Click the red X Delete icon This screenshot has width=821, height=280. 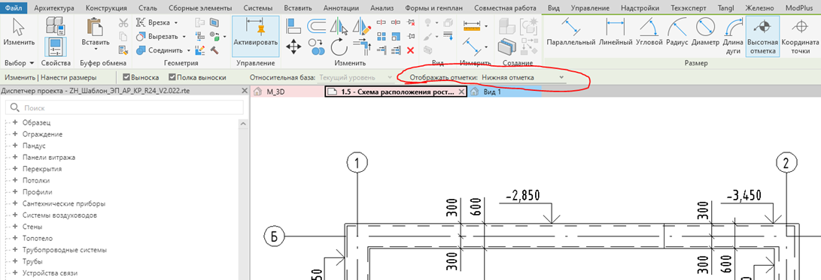tap(411, 50)
